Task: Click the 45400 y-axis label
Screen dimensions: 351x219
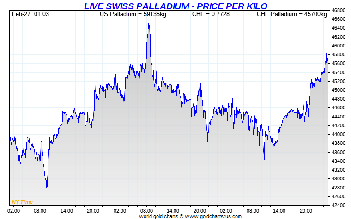Action: [x=338, y=72]
